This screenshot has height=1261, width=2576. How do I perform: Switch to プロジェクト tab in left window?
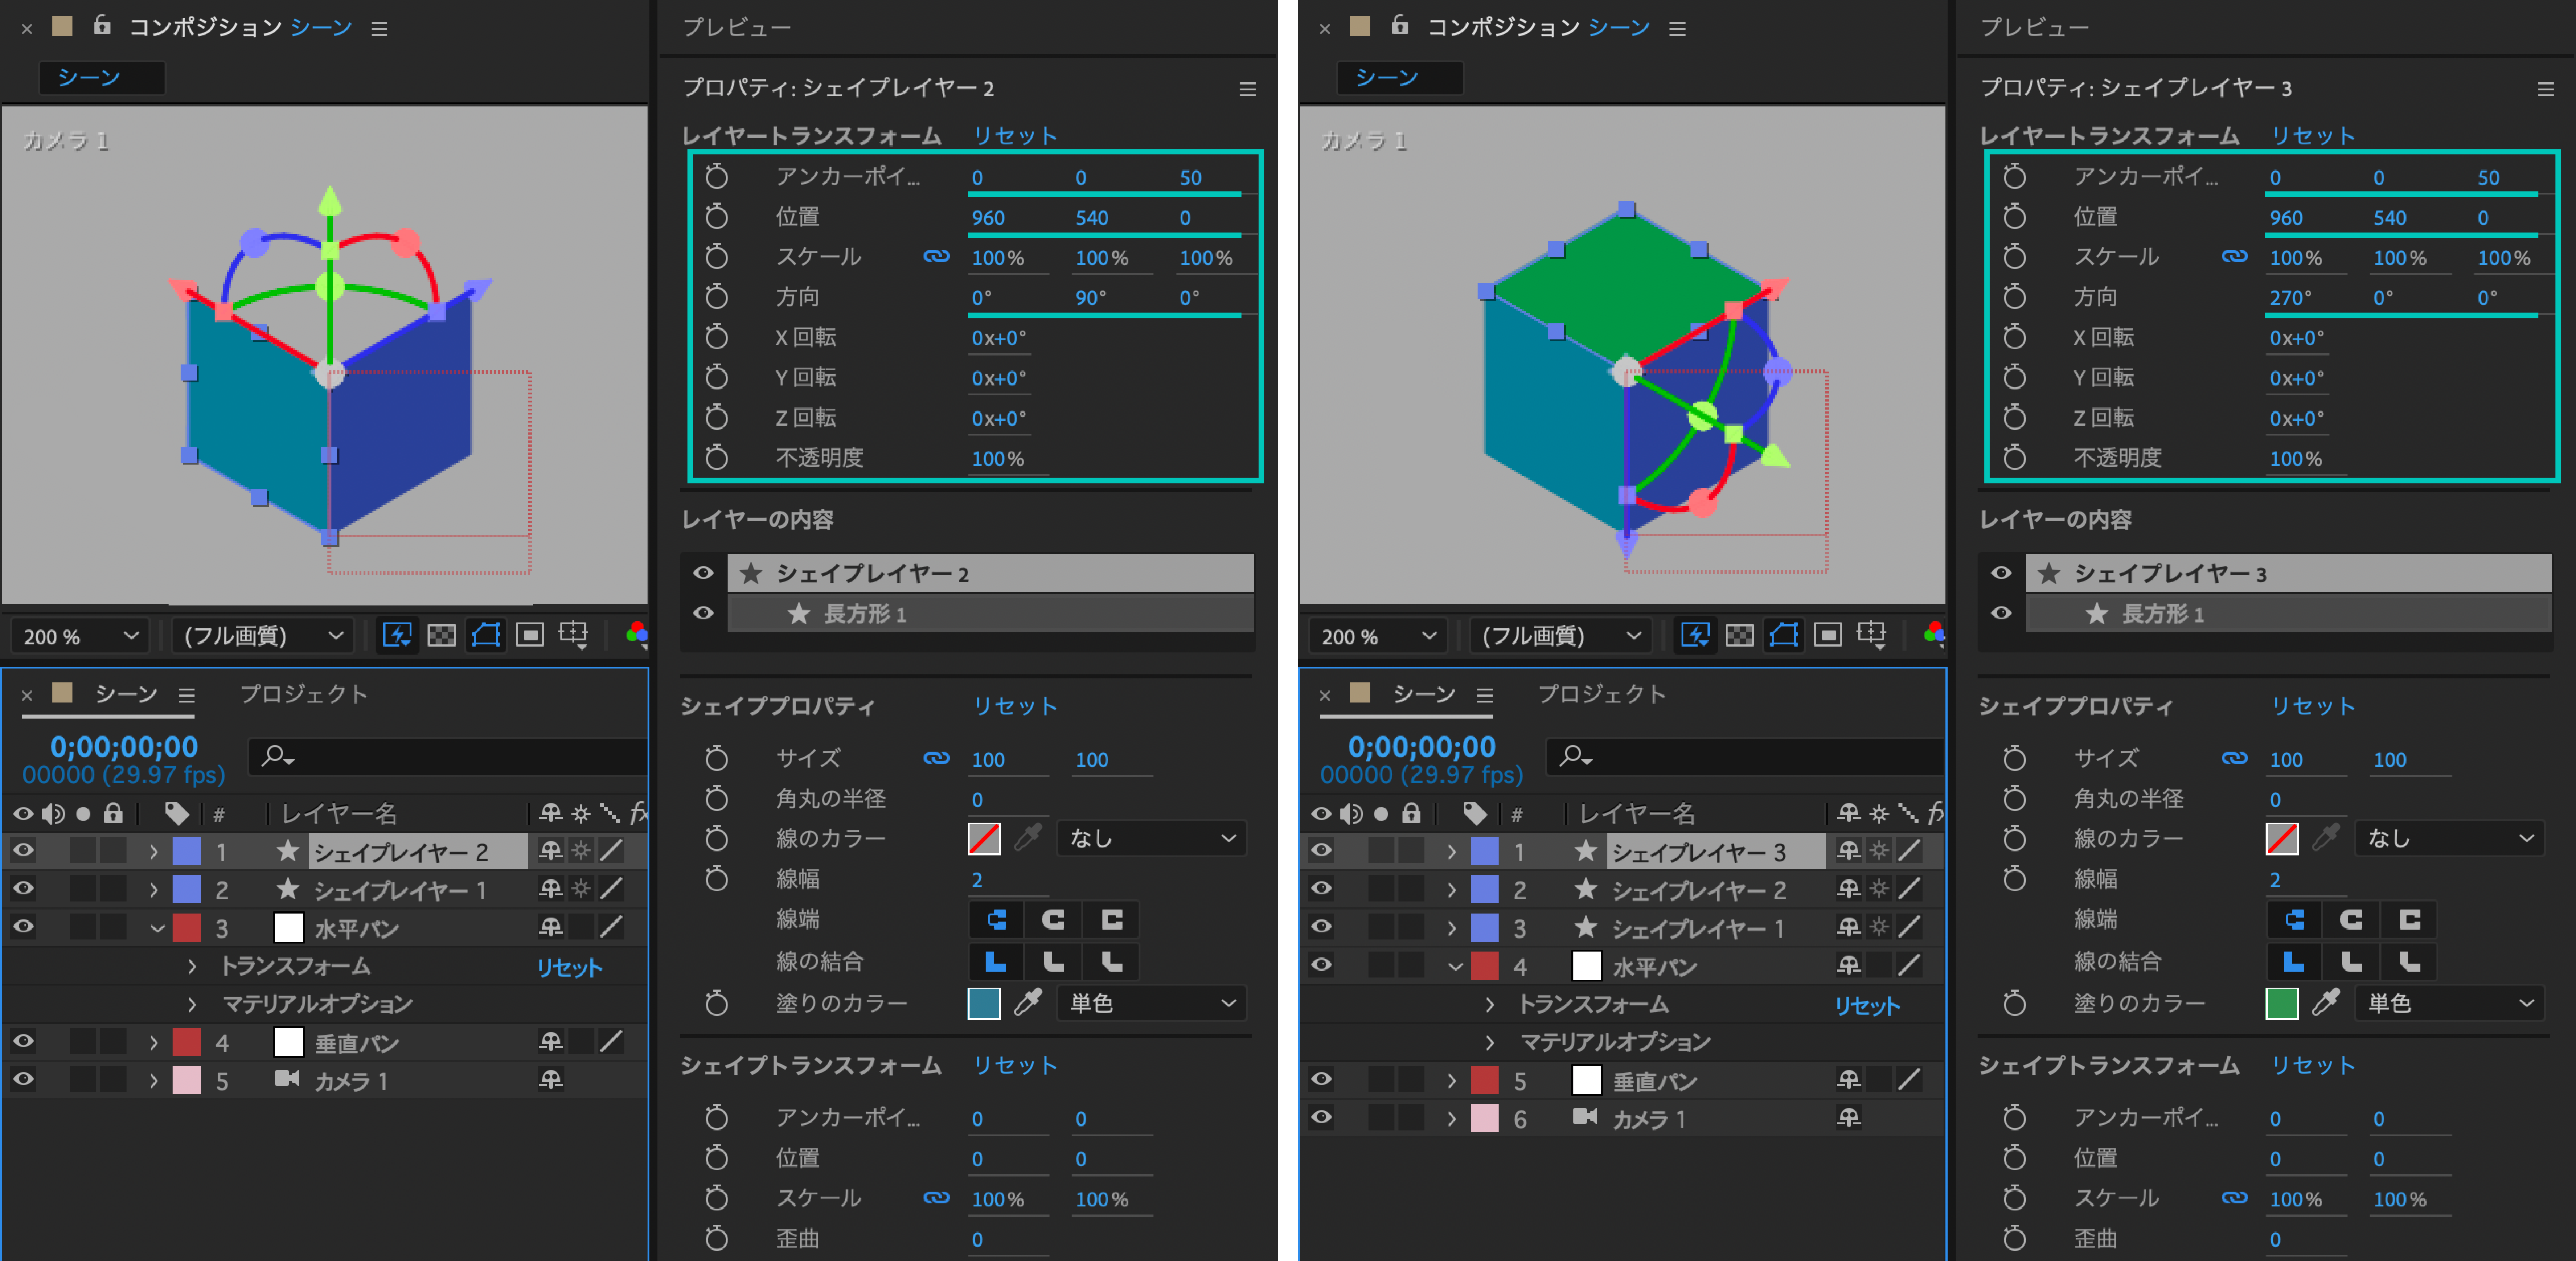pyautogui.click(x=304, y=694)
